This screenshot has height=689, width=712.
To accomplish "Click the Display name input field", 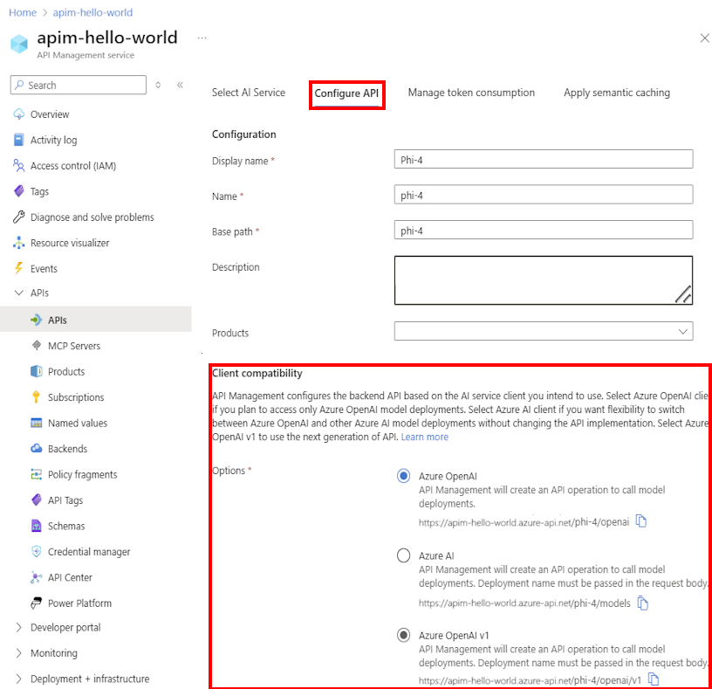I will [x=544, y=159].
